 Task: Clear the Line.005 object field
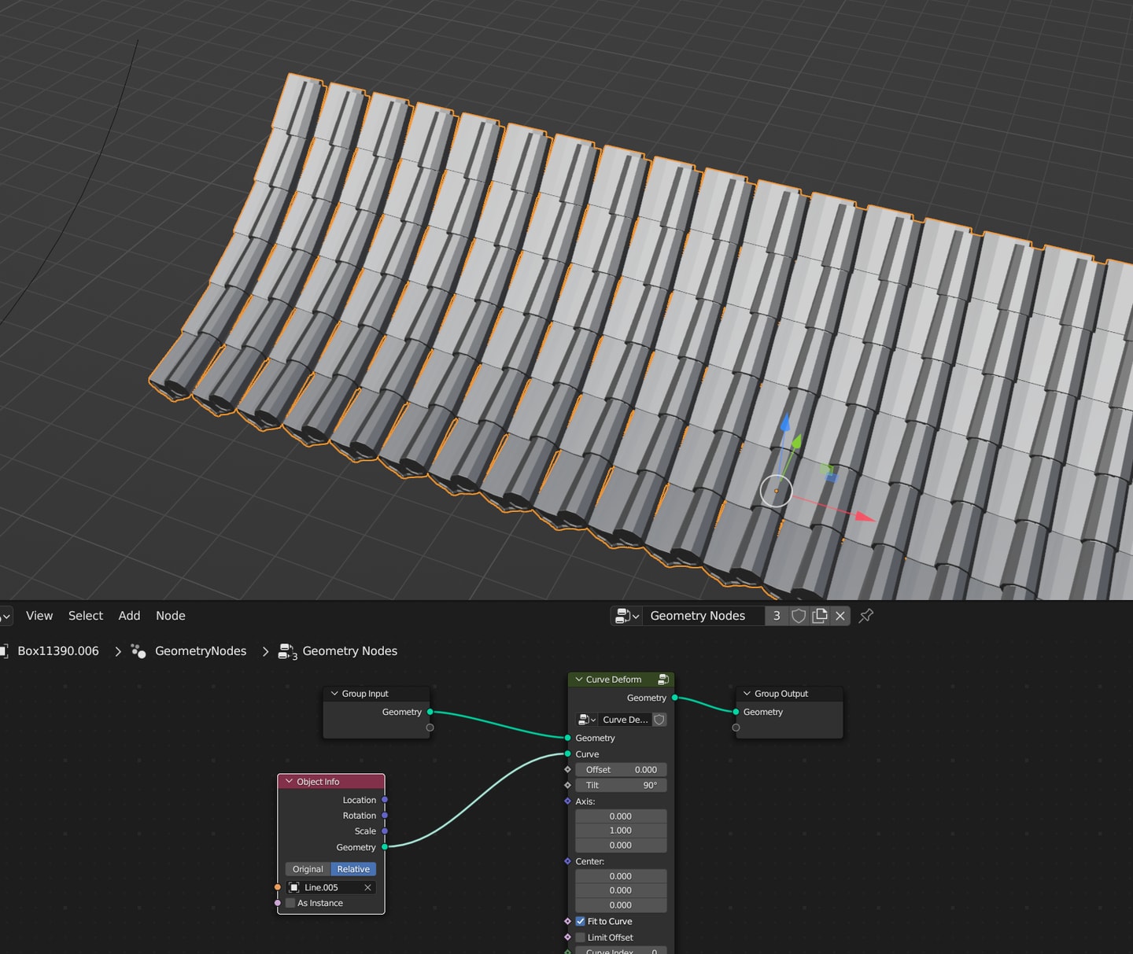pyautogui.click(x=367, y=887)
